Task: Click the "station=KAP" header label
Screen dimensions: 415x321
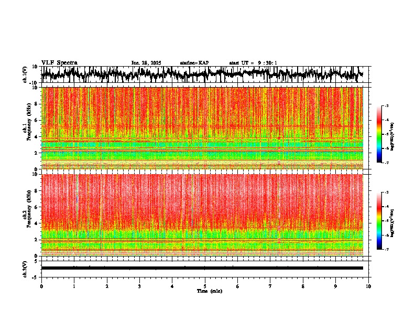Action: pyautogui.click(x=194, y=63)
